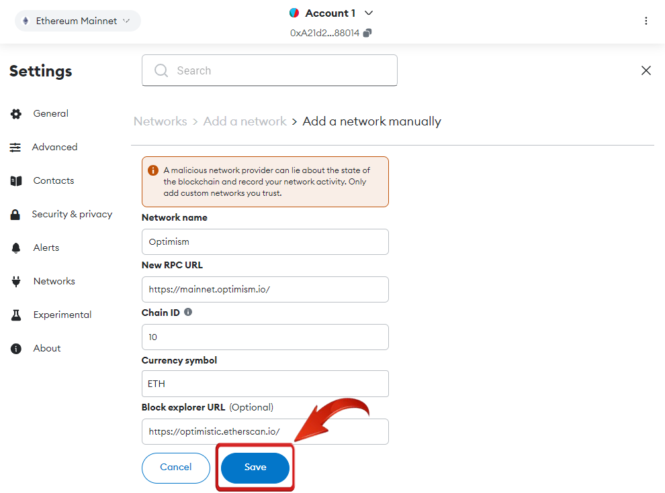Image resolution: width=665 pixels, height=493 pixels.
Task: Click the Security lock icon
Action: 15,215
